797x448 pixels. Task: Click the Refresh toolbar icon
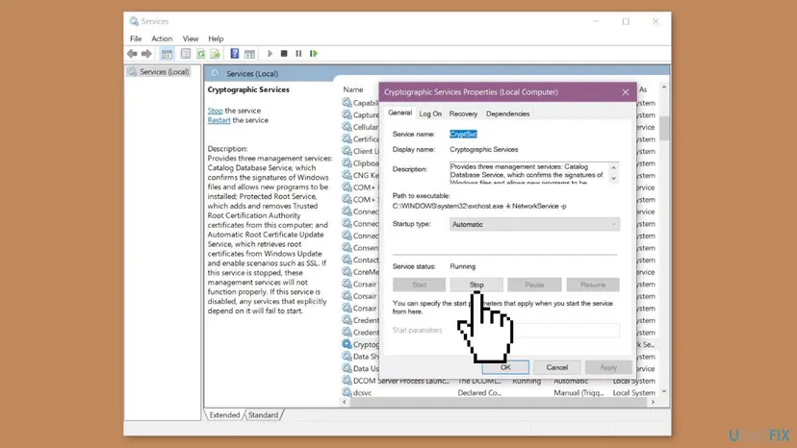pos(201,53)
